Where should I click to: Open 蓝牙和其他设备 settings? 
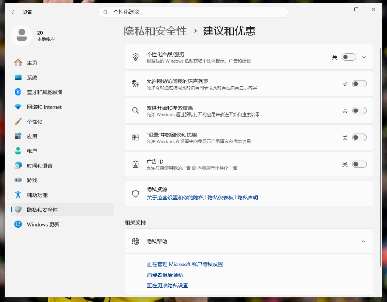(x=62, y=92)
